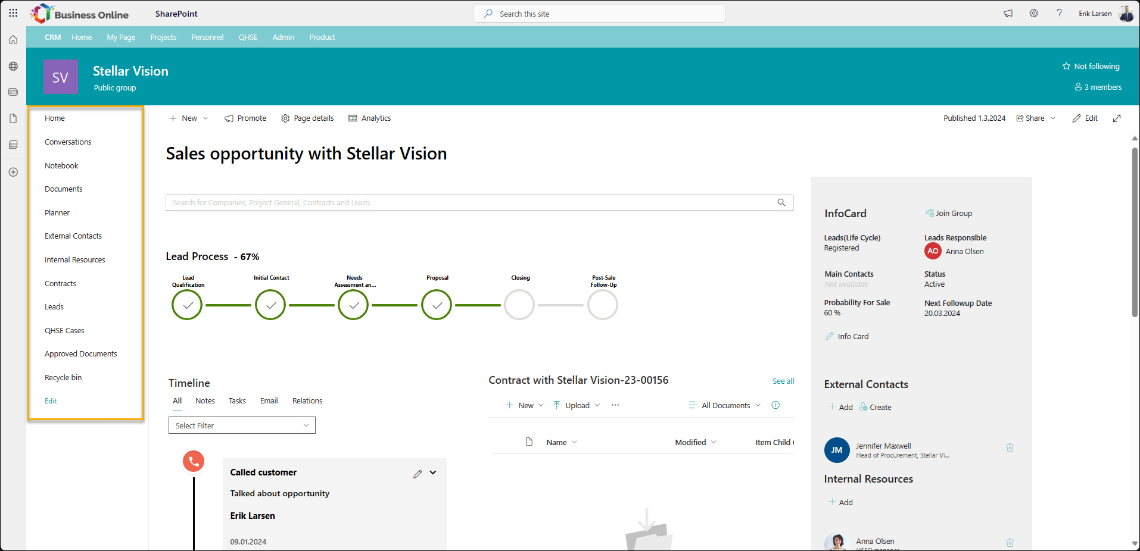Click the globe icon in left rail
The height and width of the screenshot is (551, 1140).
[x=13, y=66]
